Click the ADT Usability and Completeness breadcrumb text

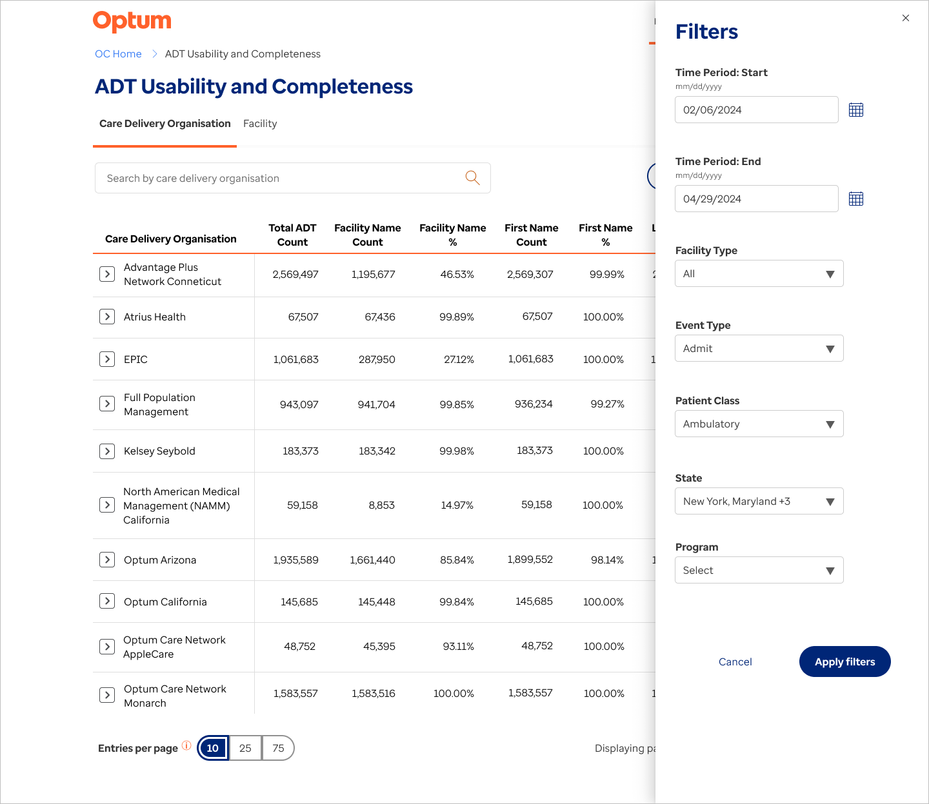243,54
